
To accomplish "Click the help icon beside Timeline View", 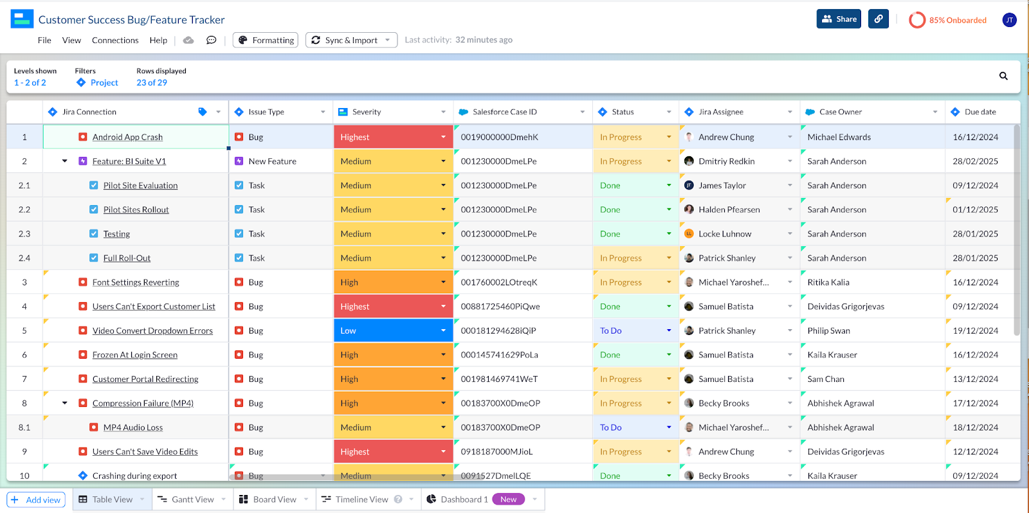I will click(398, 500).
